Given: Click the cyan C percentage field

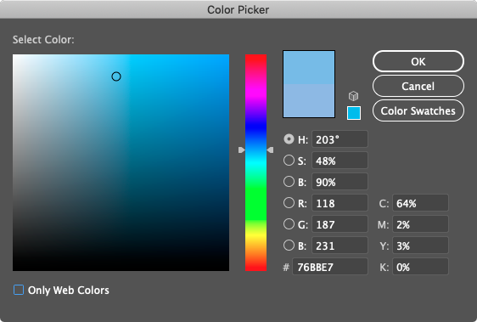Looking at the screenshot, I should (420, 203).
